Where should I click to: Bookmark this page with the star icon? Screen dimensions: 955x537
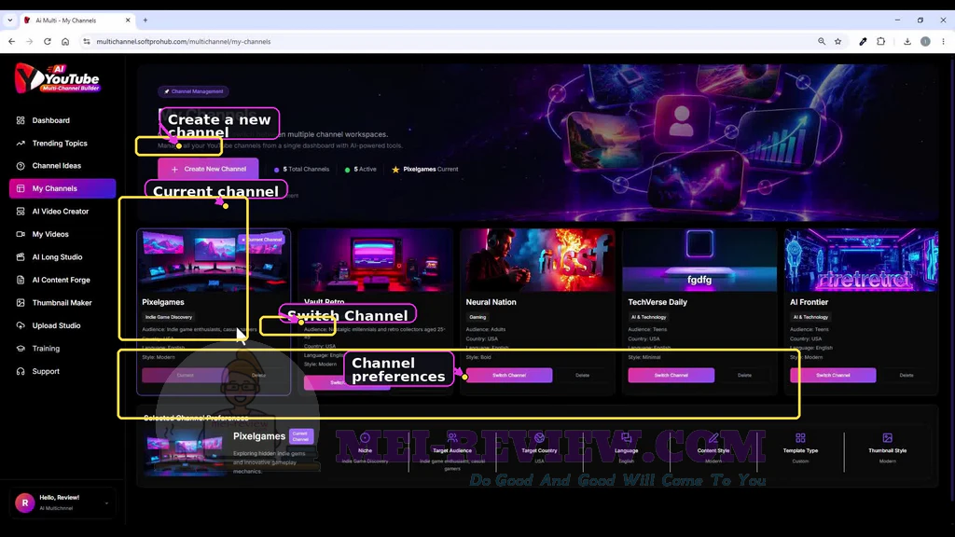click(838, 41)
